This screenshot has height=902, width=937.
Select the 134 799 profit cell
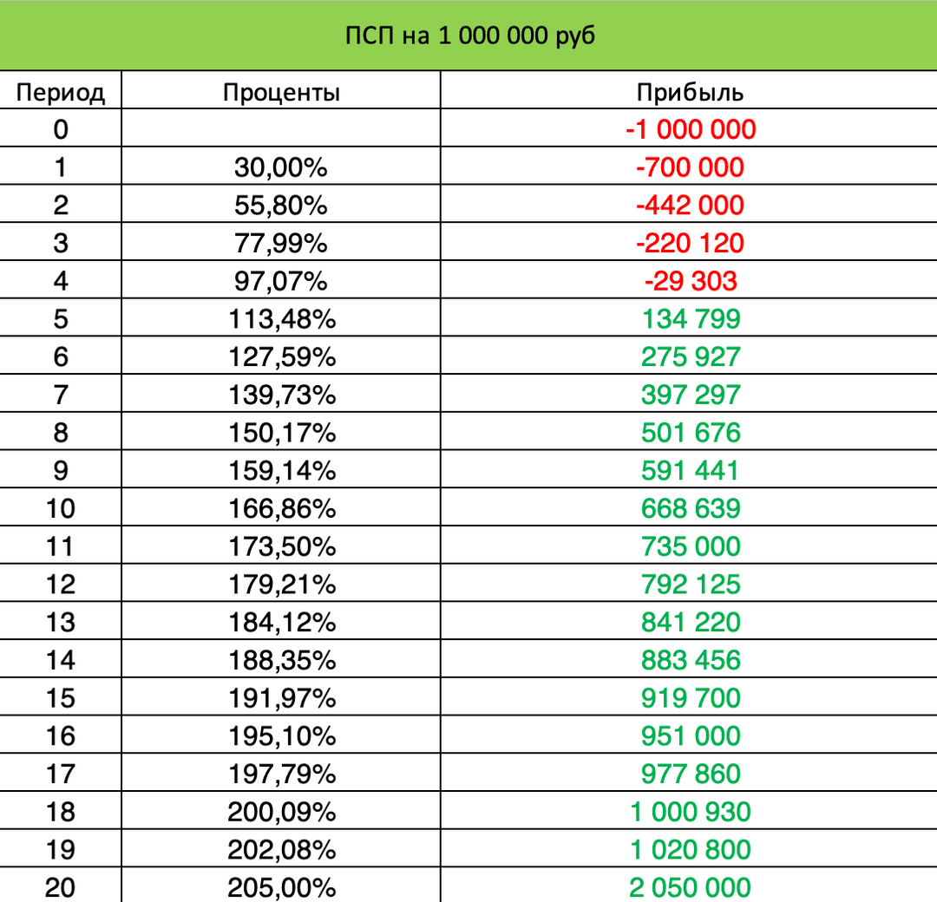click(690, 319)
